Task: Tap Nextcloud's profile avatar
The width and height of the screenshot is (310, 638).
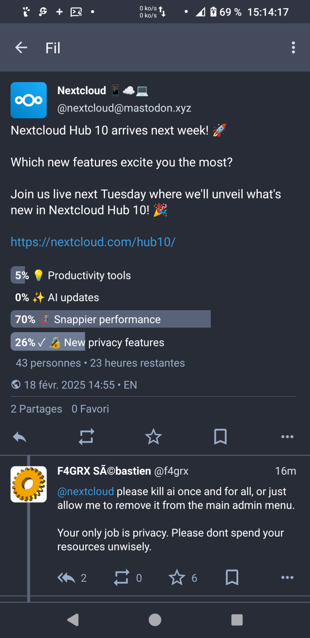Action: 29,100
